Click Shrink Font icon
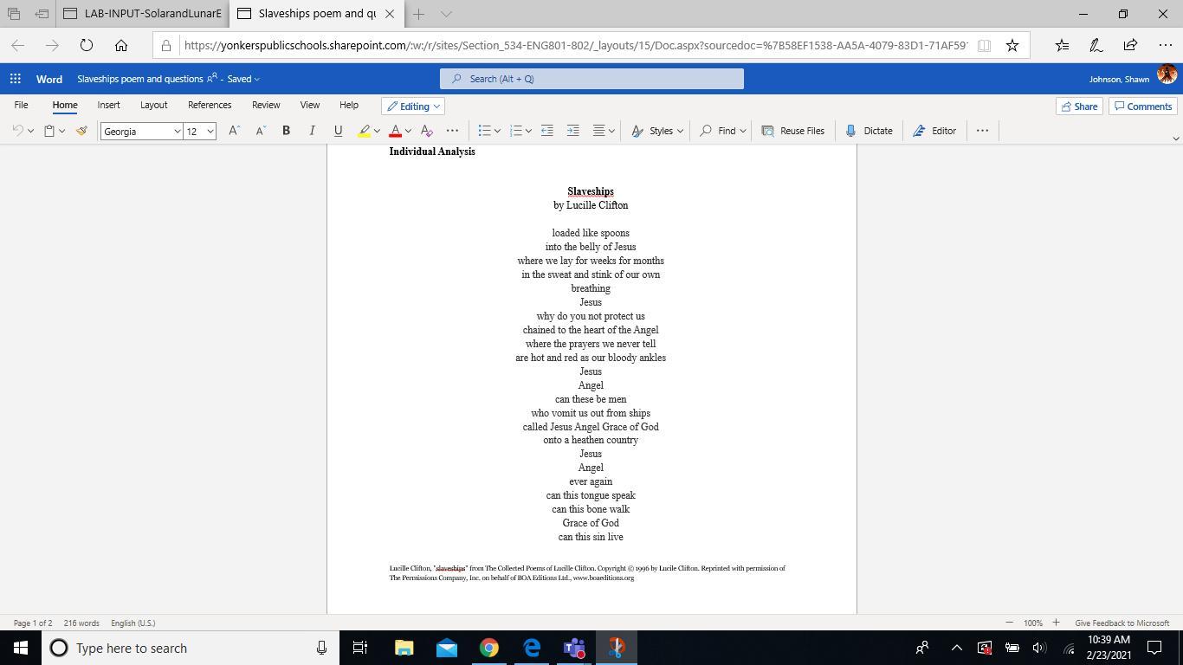 tap(260, 131)
